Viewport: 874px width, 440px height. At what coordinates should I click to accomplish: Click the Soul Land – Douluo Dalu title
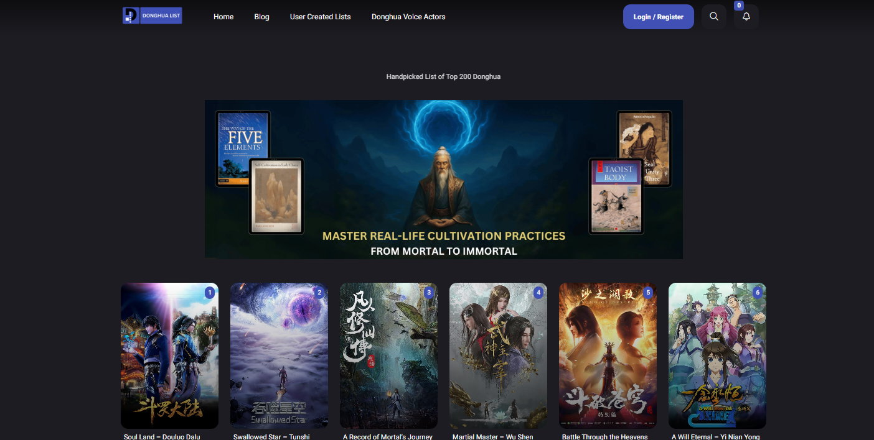click(x=162, y=436)
